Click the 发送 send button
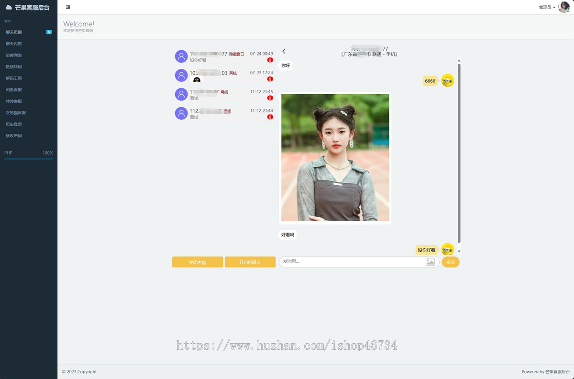 (x=451, y=262)
